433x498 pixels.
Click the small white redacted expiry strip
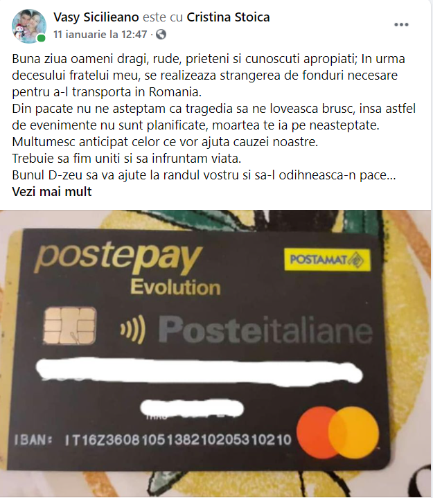click(192, 409)
